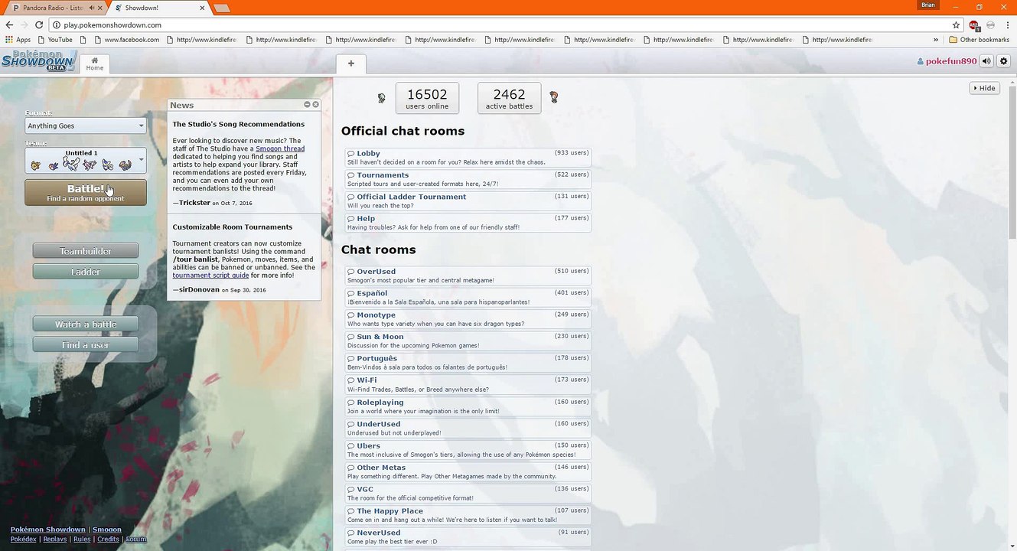Viewport: 1017px width, 551px height.
Task: Open the Anything Goes format dropdown
Action: (x=85, y=126)
